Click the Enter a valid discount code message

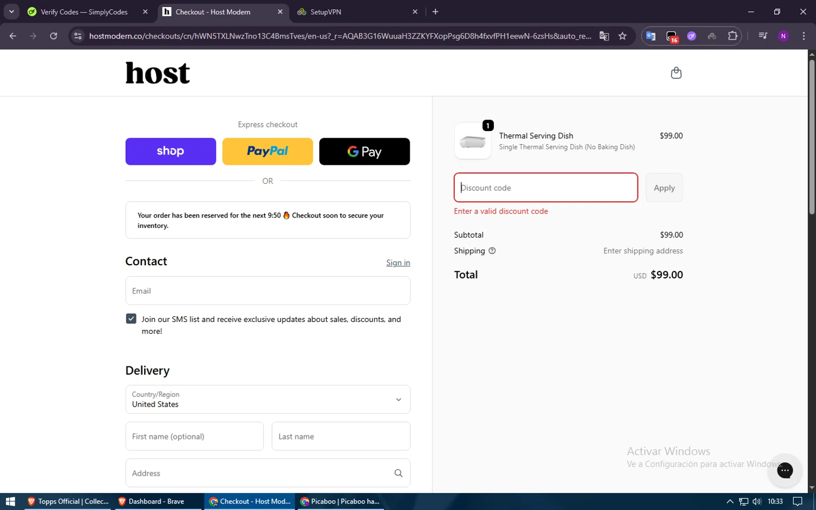tap(501, 211)
